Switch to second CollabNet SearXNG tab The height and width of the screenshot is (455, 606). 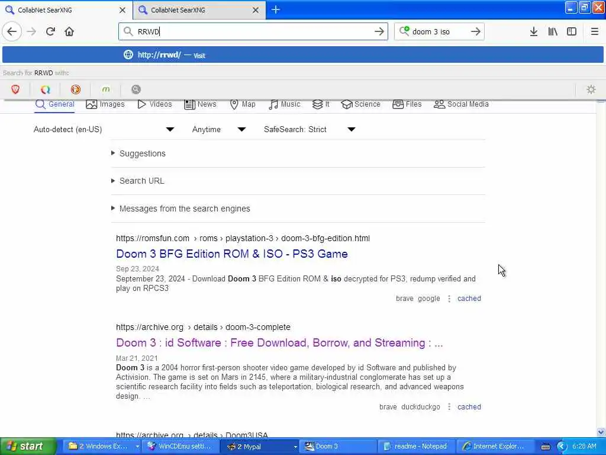point(199,9)
